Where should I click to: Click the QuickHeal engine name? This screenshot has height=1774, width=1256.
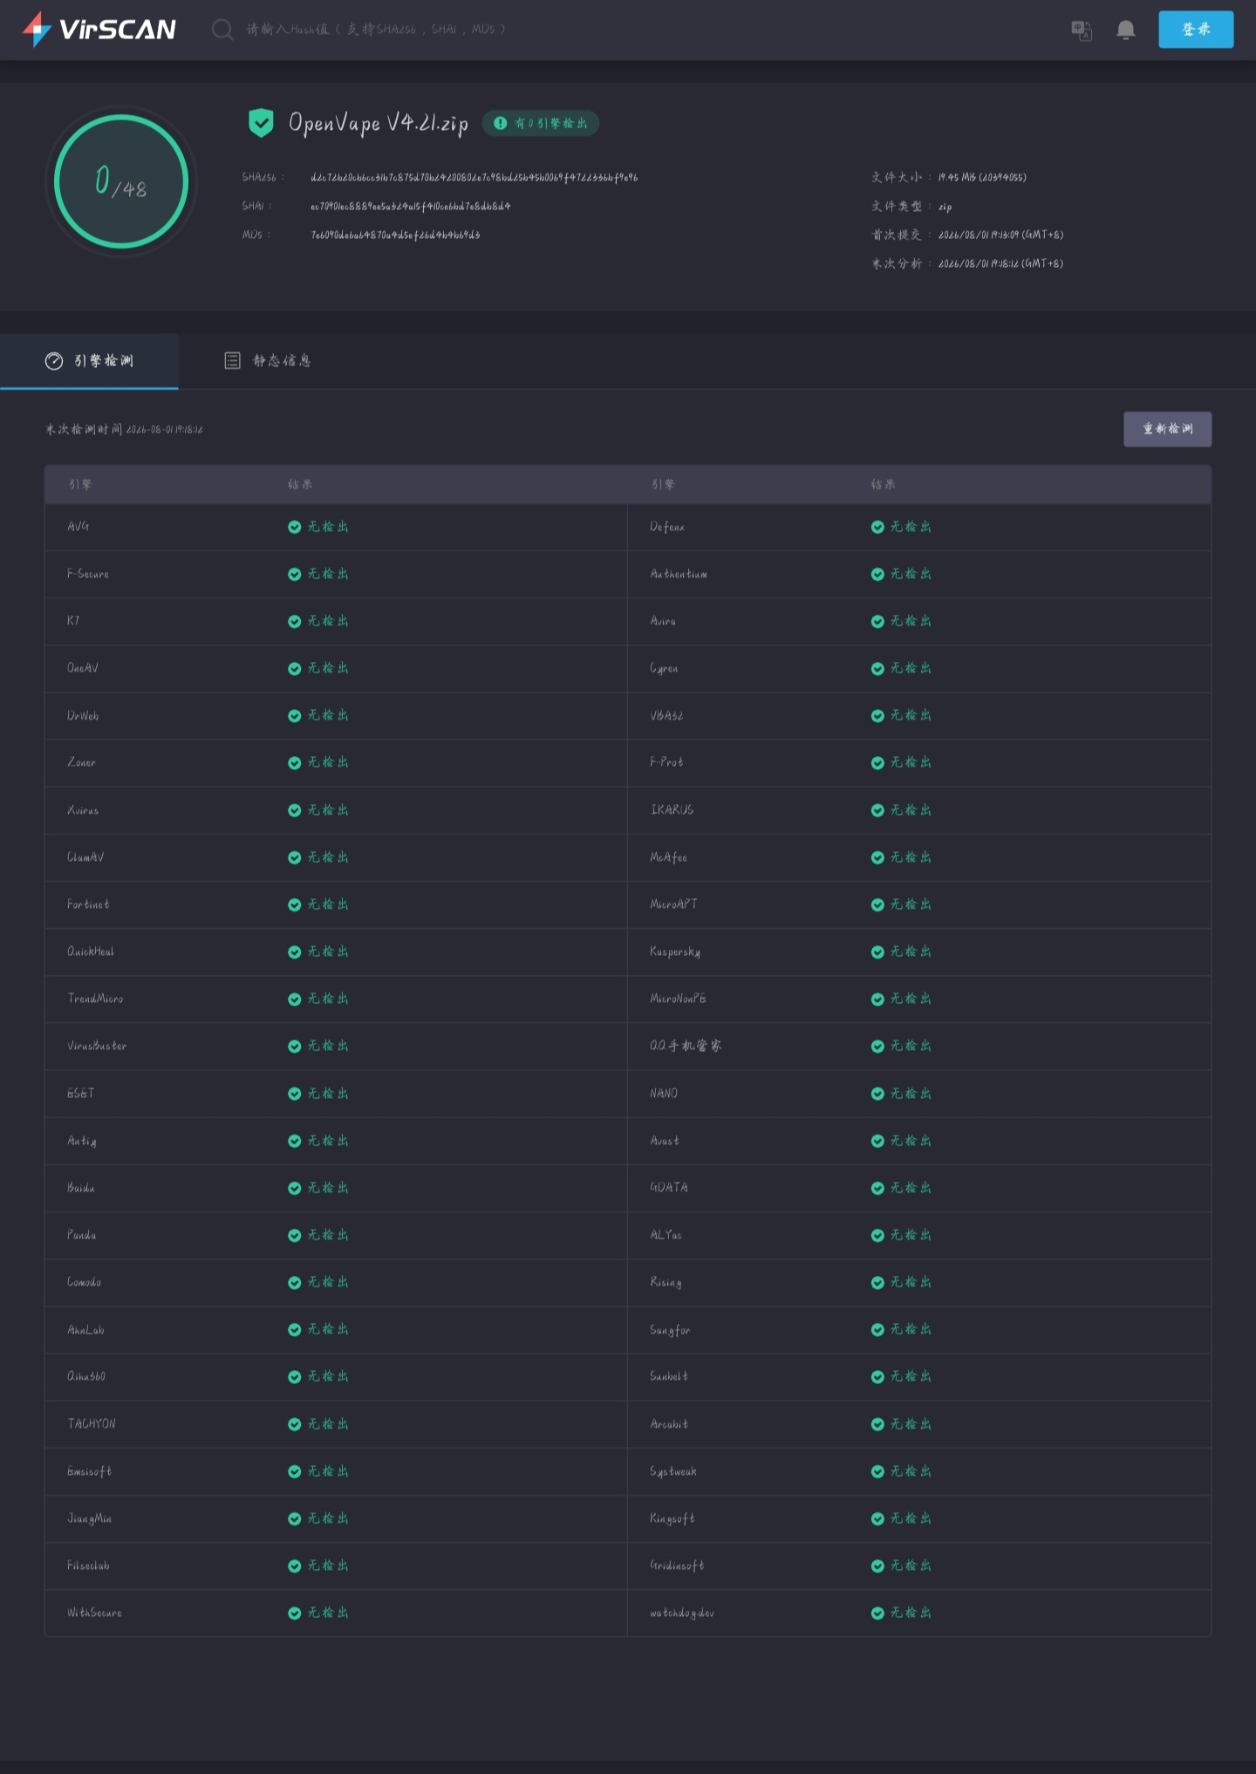[x=91, y=952]
